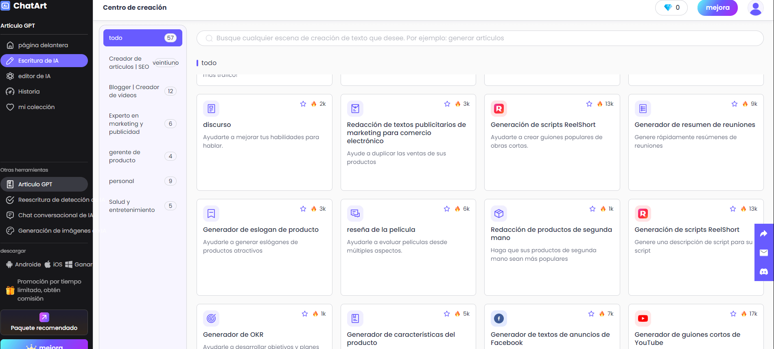Click the meeting summary generator icon
The width and height of the screenshot is (774, 349).
[x=643, y=109]
